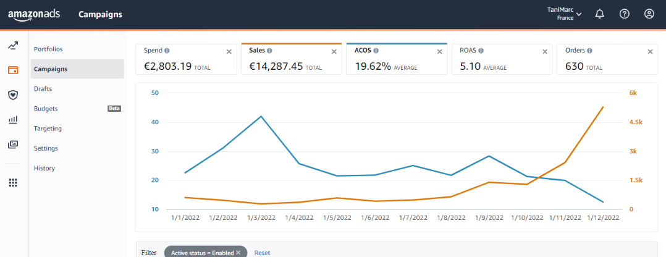Open the trending chart sidebar icon
This screenshot has height=257, width=666.
(13, 46)
